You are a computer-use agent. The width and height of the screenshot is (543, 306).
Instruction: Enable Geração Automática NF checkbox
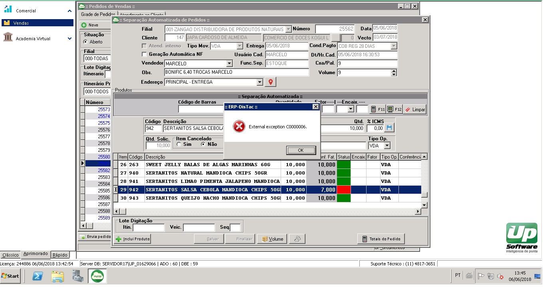(145, 54)
